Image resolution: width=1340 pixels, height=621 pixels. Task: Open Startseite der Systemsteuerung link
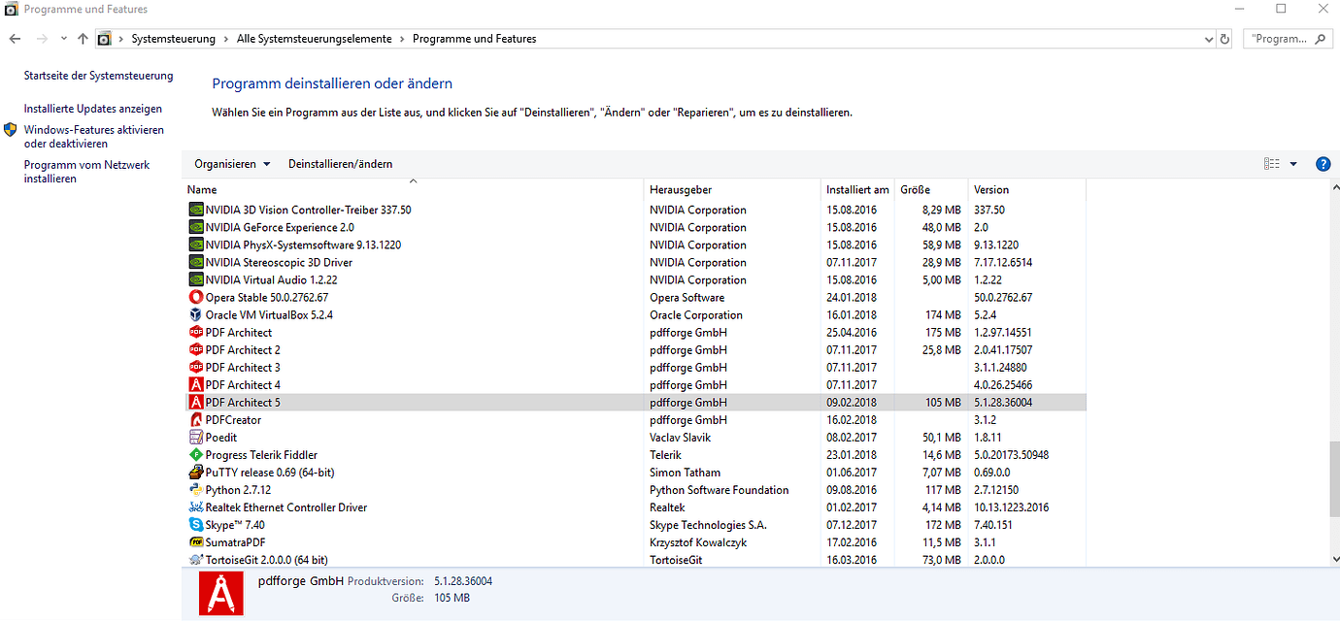click(x=98, y=76)
